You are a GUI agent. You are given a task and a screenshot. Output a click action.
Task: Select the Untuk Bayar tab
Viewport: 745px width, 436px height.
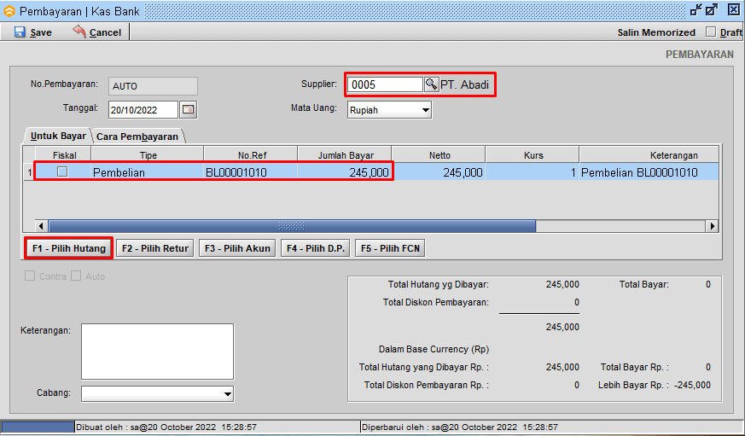click(x=58, y=137)
